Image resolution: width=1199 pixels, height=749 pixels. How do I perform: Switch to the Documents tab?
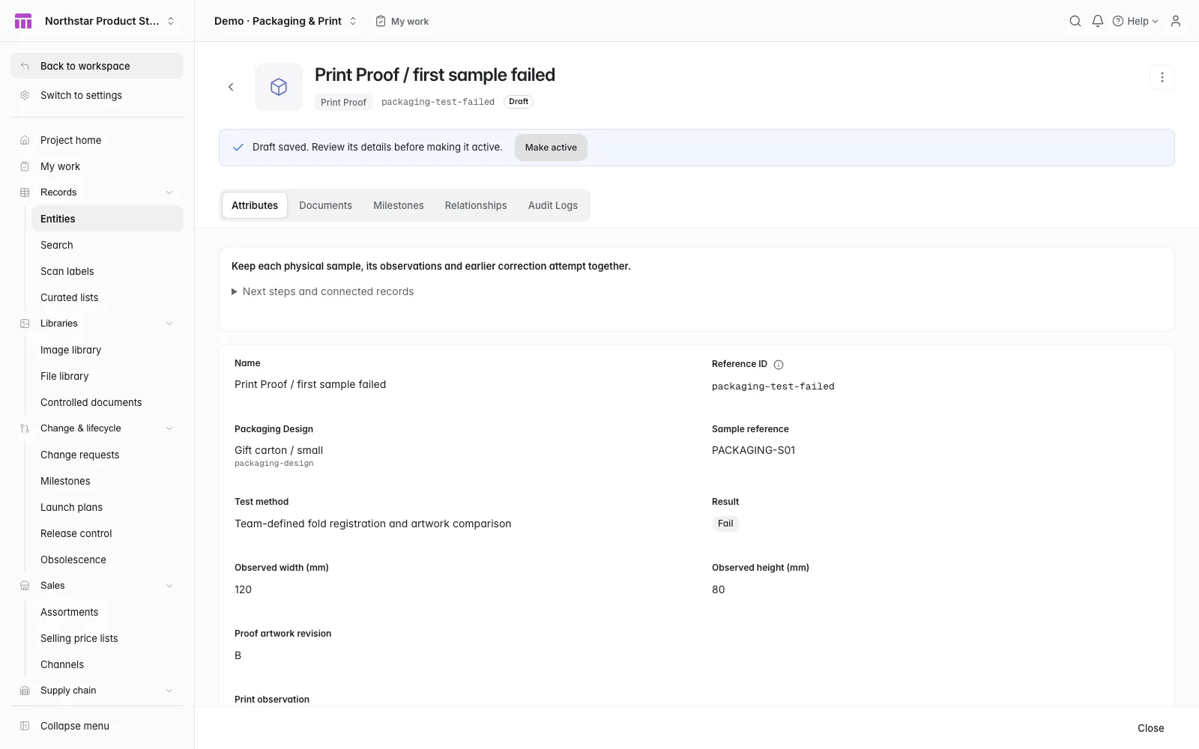coord(325,205)
